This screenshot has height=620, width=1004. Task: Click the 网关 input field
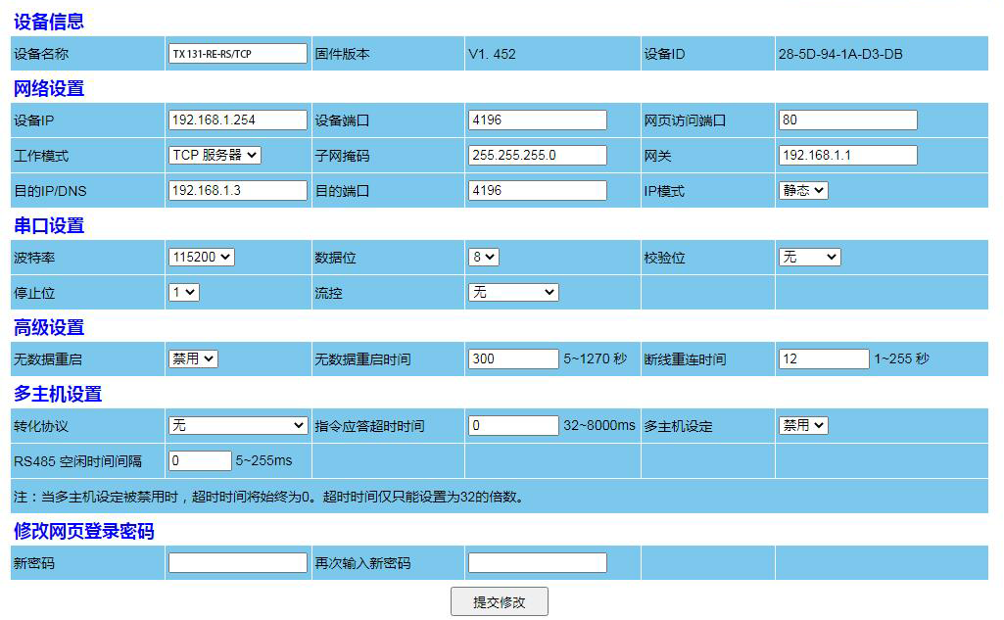(847, 155)
